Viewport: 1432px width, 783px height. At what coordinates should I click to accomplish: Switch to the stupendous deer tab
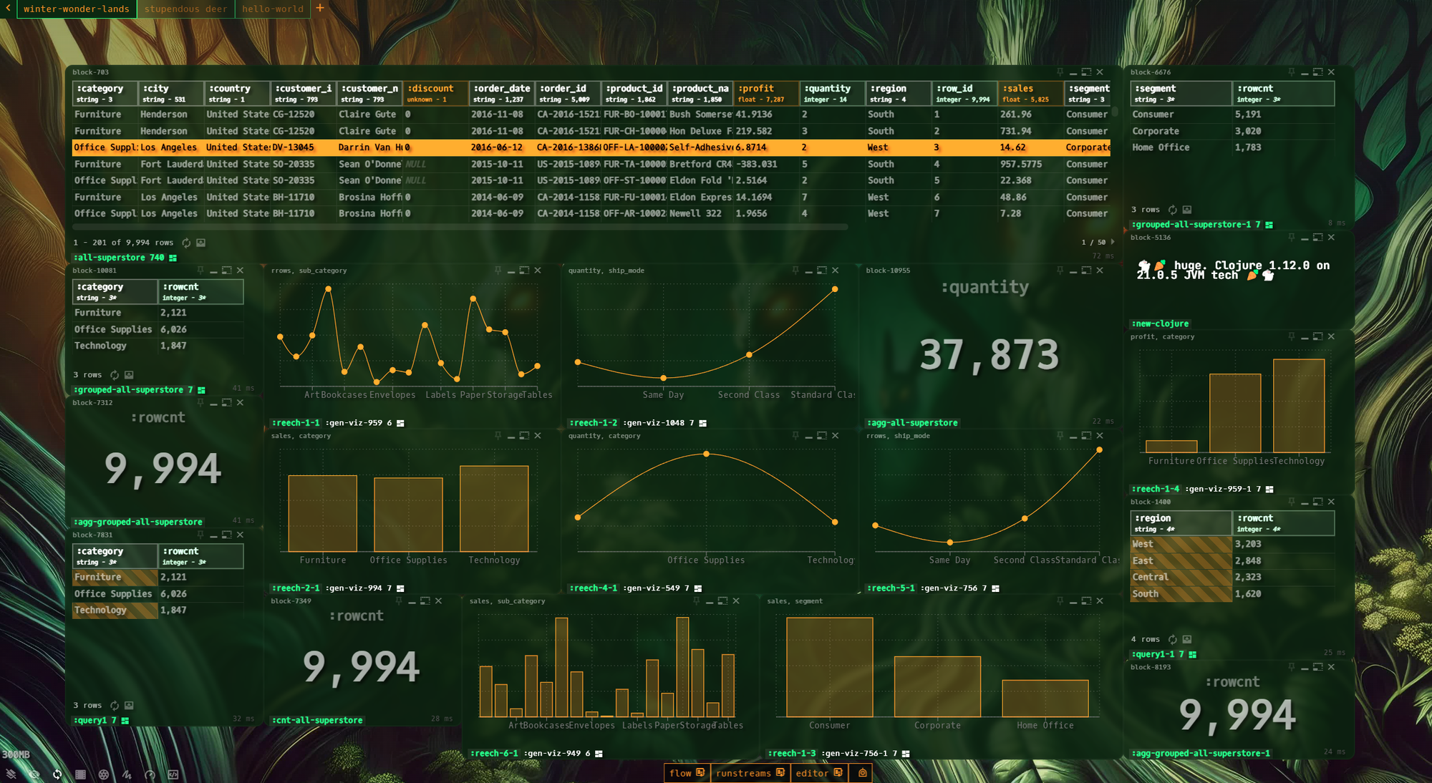[185, 9]
